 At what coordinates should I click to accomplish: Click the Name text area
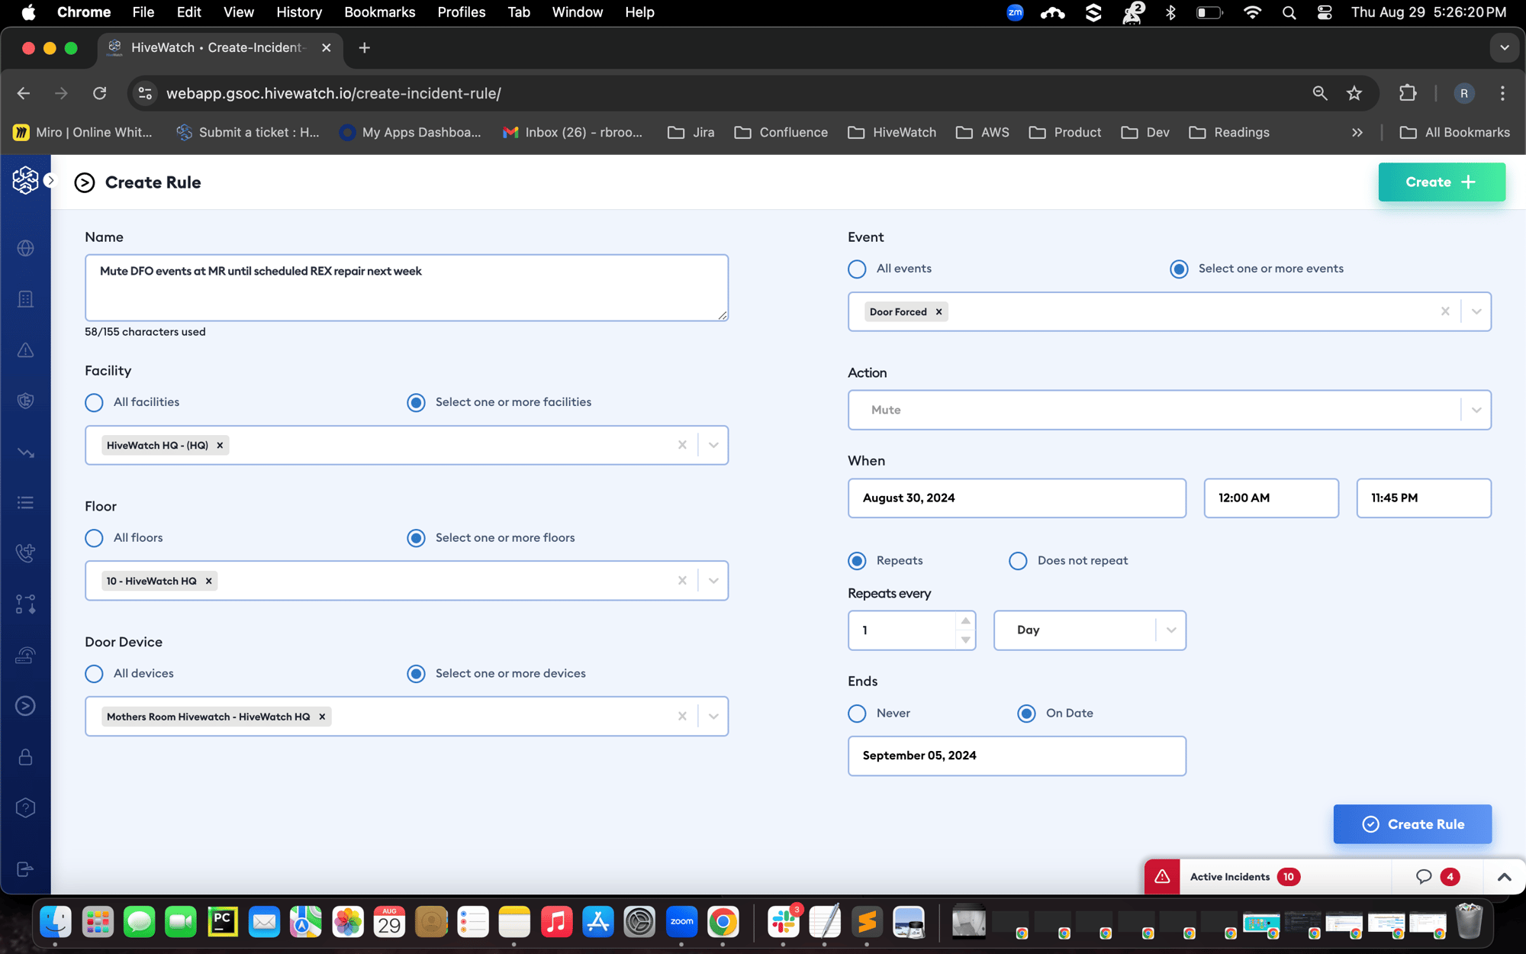[407, 288]
